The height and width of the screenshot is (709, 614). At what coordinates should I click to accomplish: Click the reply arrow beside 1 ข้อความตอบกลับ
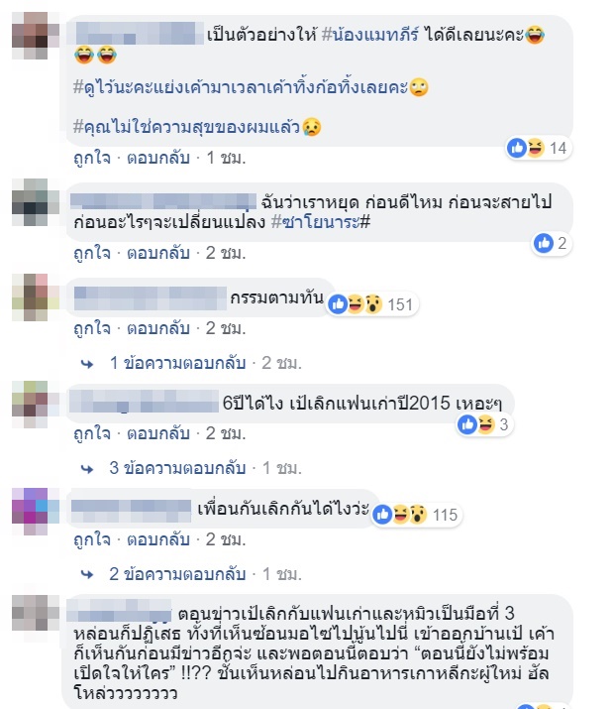(x=87, y=364)
